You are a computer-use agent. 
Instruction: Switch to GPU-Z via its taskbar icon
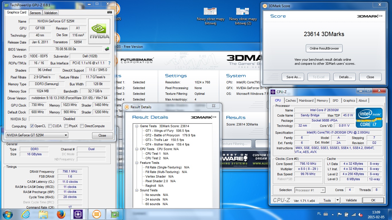pos(114,214)
